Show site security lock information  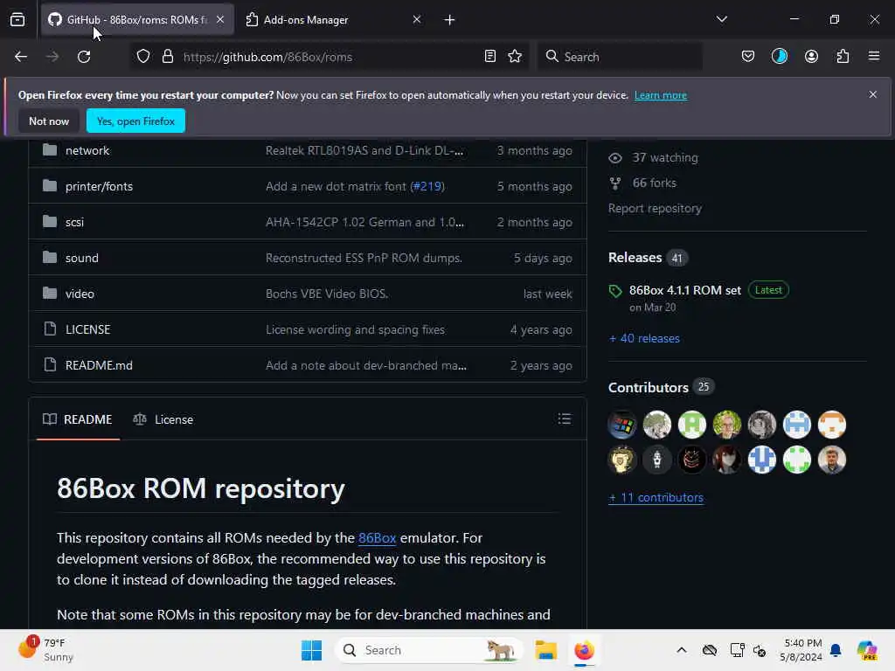coord(167,57)
